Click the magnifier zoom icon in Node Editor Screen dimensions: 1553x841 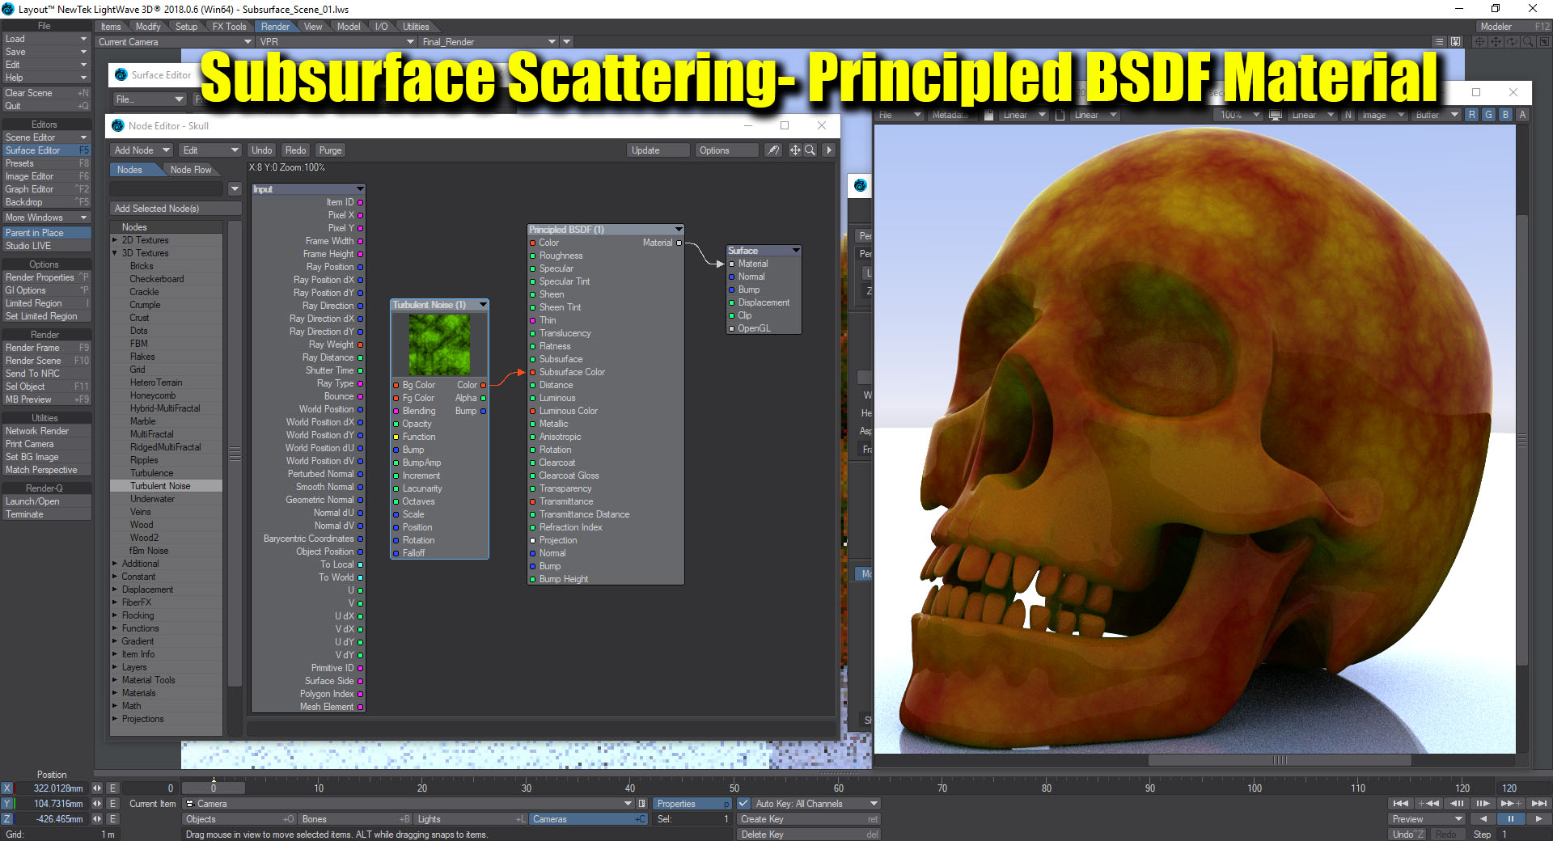(810, 150)
